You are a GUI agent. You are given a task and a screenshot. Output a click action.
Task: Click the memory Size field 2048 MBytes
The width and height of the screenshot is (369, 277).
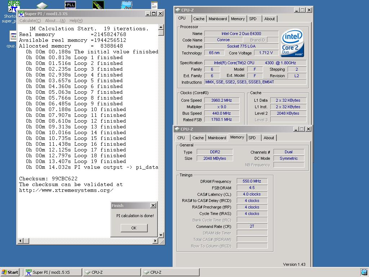point(215,158)
